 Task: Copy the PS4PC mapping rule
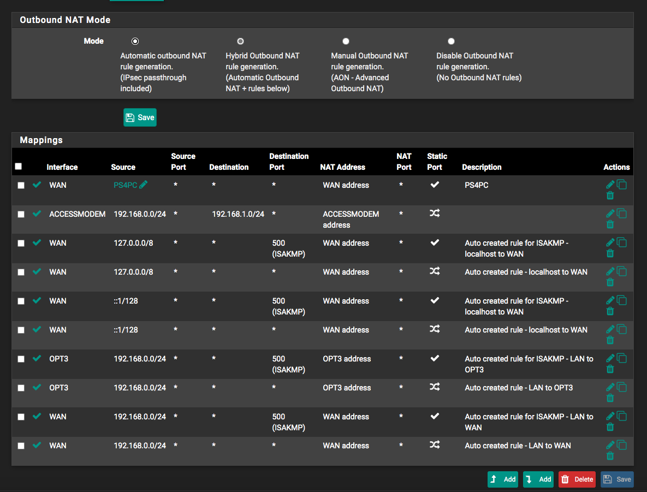click(x=622, y=185)
